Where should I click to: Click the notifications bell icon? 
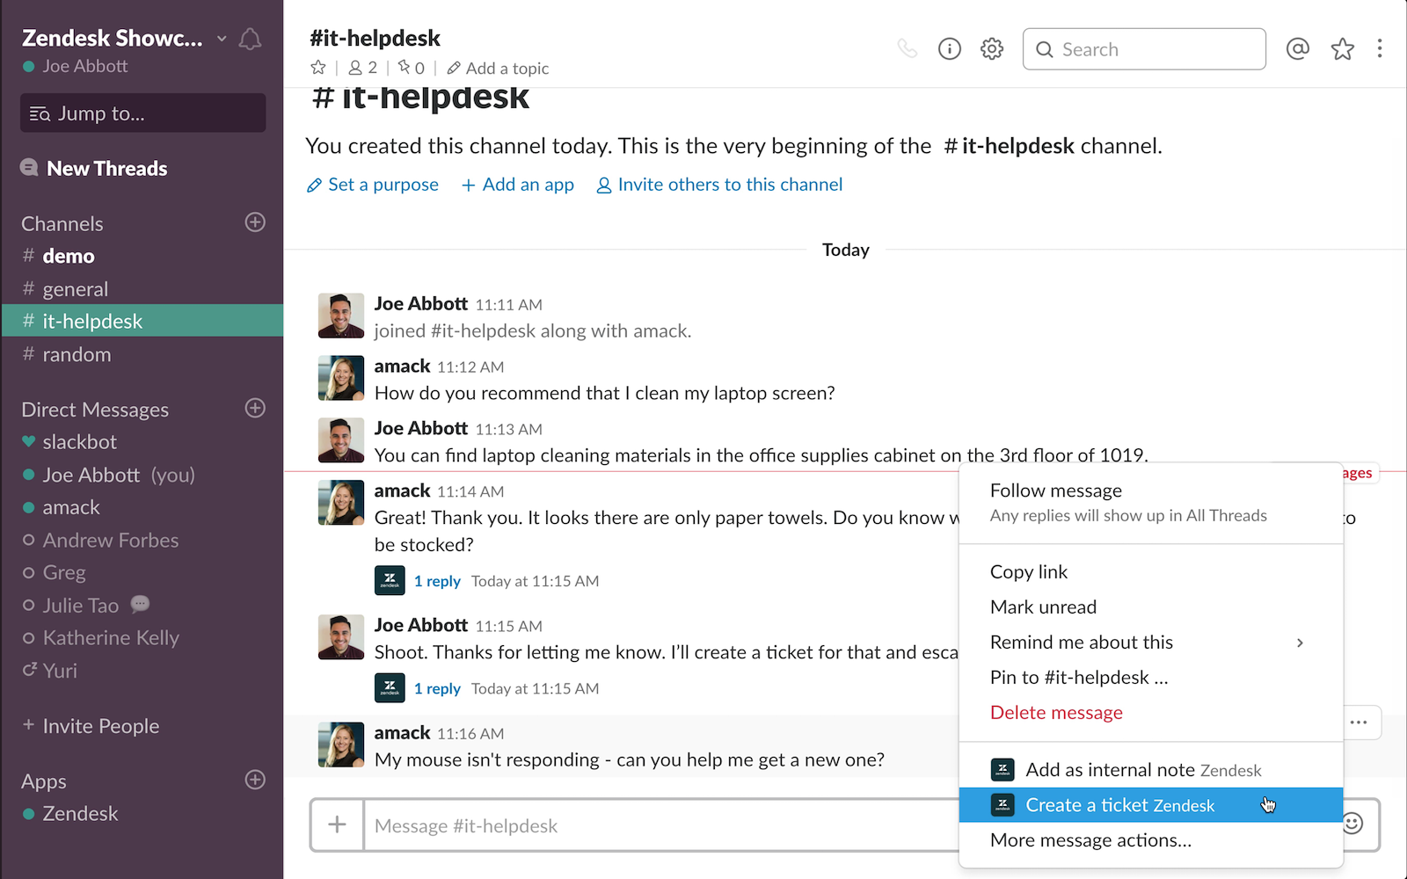(251, 39)
